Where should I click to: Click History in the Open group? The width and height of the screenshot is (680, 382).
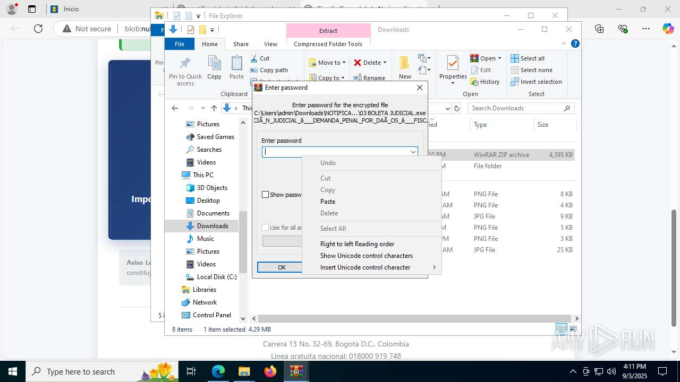point(485,82)
